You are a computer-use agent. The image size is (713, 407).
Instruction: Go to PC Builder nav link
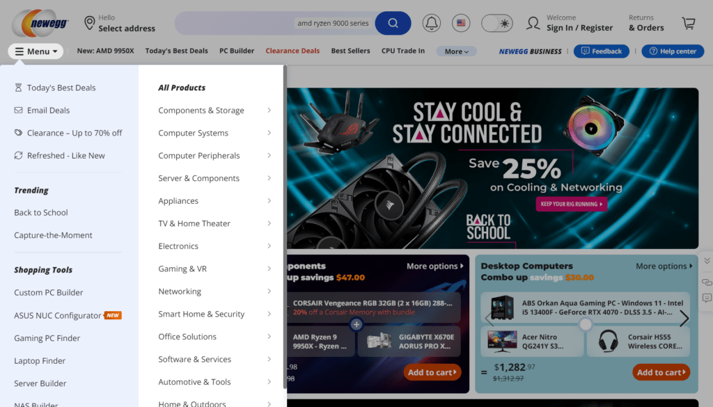pyautogui.click(x=237, y=51)
